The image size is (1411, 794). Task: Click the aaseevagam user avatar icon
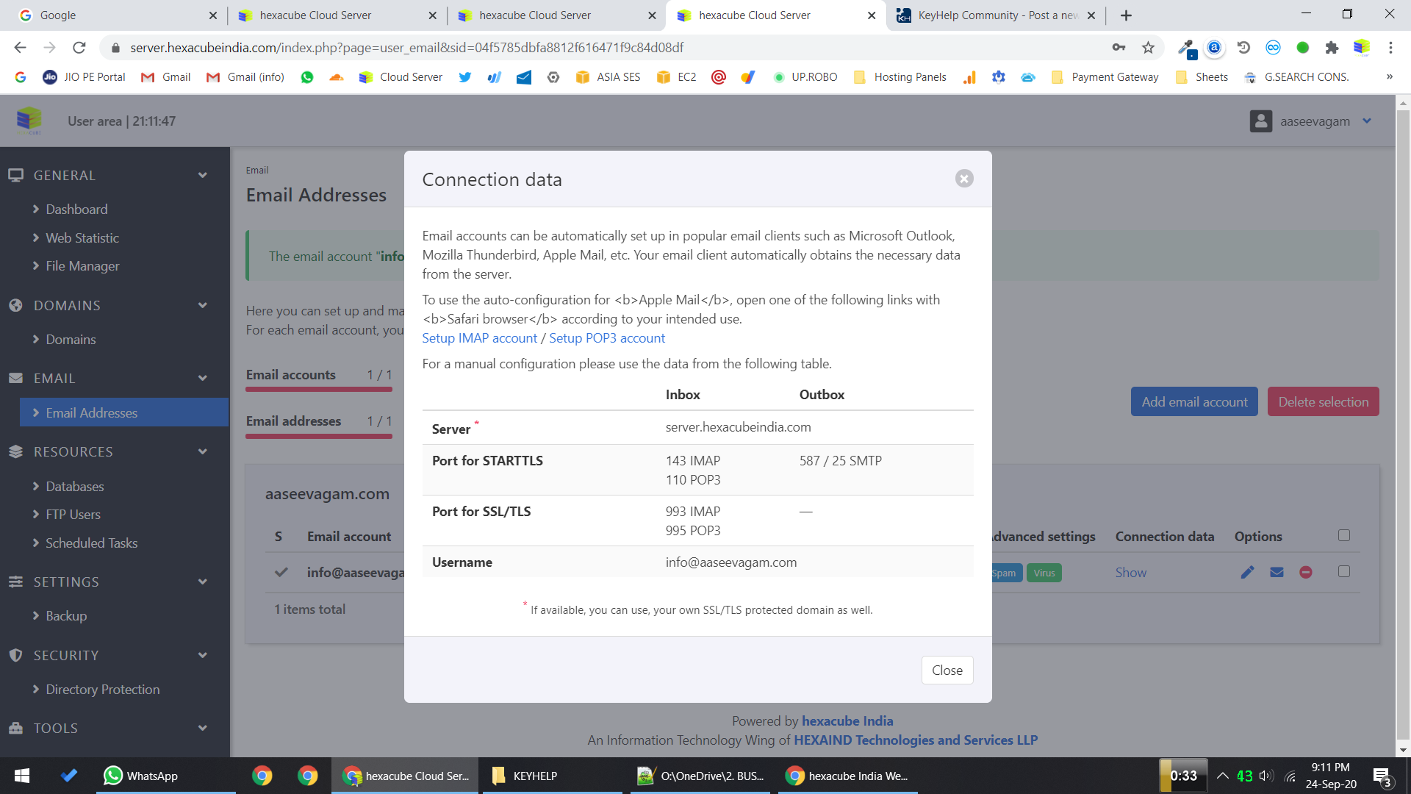coord(1261,121)
